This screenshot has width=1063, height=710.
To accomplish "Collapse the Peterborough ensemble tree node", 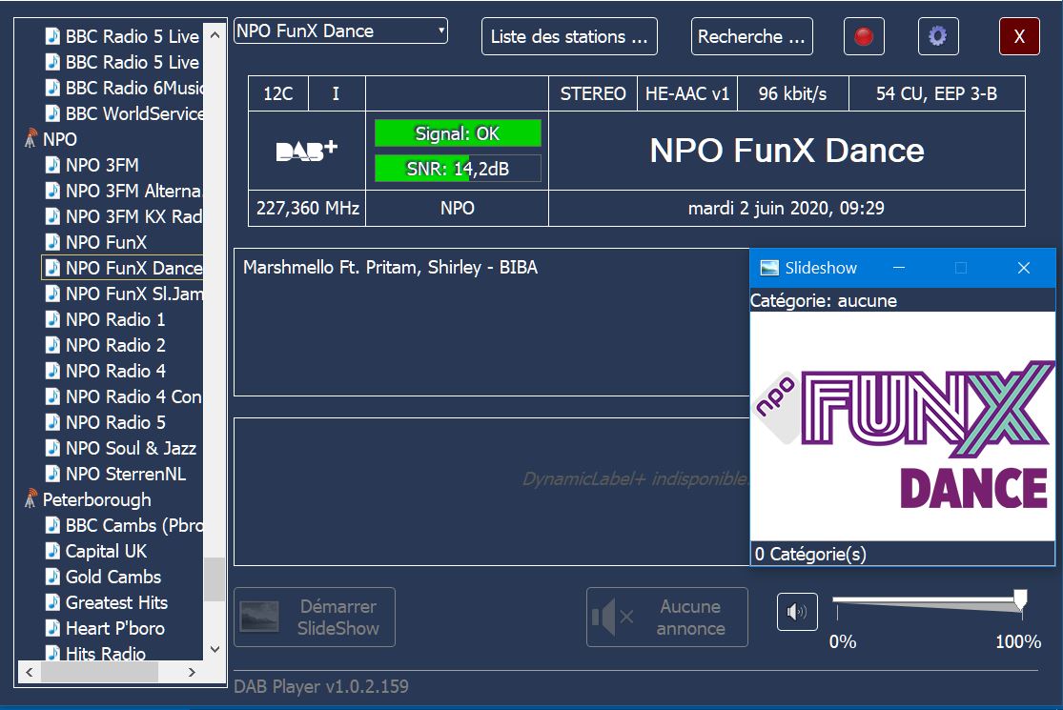I will (97, 499).
